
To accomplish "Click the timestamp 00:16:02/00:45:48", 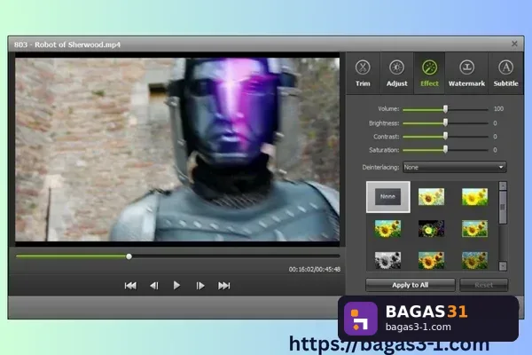I will [315, 270].
